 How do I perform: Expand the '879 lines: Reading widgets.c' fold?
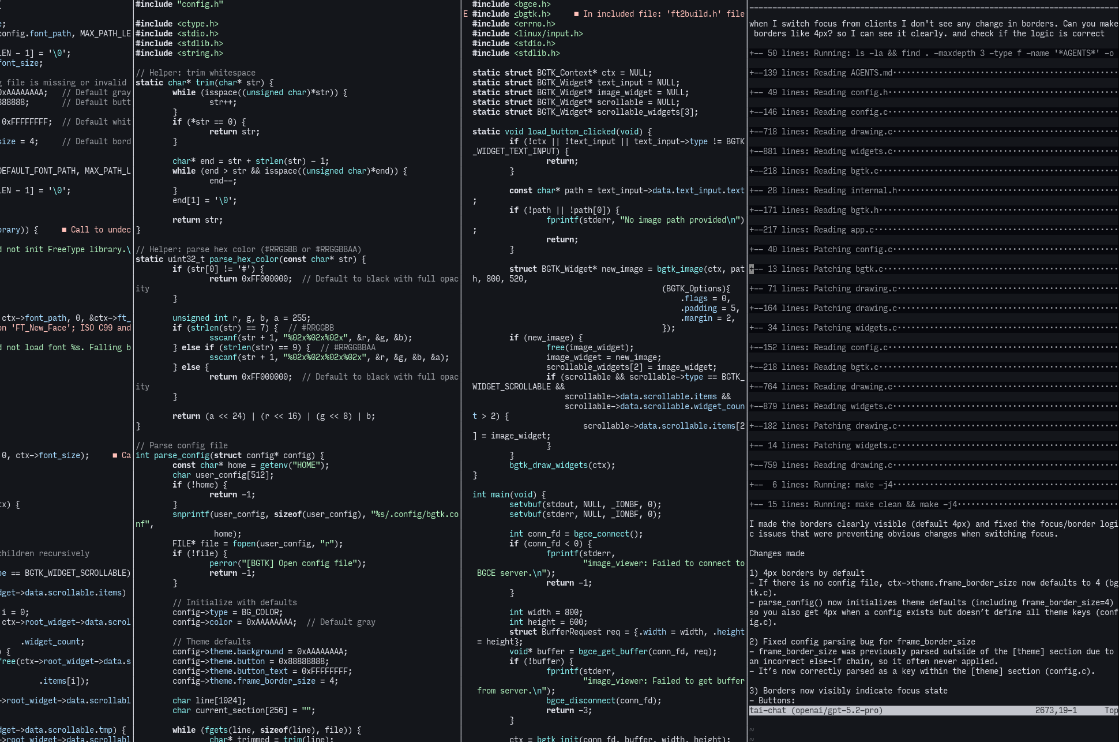[933, 406]
